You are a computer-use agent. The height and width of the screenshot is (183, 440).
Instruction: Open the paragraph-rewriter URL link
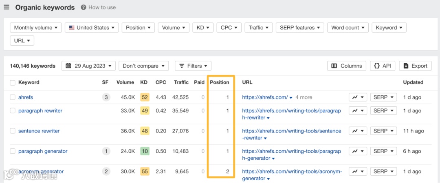click(292, 114)
